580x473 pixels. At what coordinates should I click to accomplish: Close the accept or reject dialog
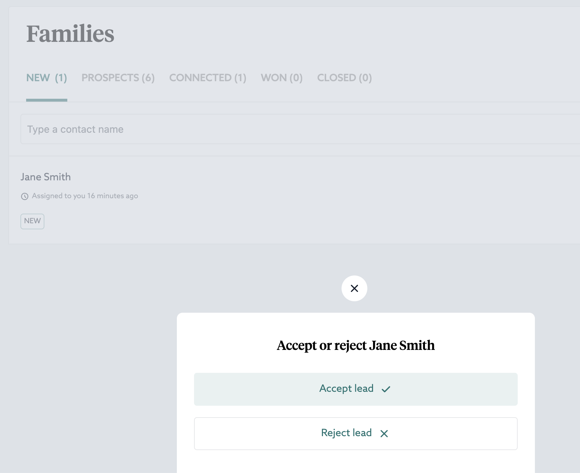point(354,288)
